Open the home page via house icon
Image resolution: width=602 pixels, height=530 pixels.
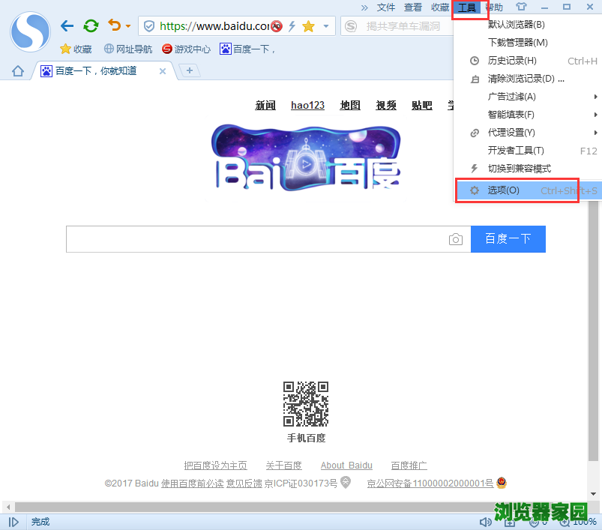pyautogui.click(x=17, y=70)
